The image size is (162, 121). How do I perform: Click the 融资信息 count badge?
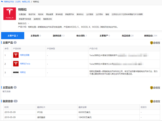pyautogui.click(x=16, y=101)
